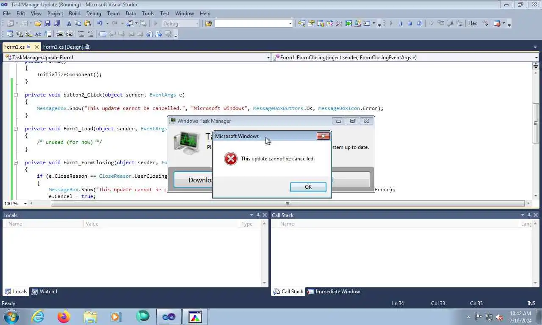Collapse the button2_Click method outline
The height and width of the screenshot is (325, 542).
coord(16,95)
